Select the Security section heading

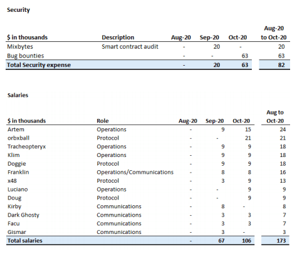(x=18, y=10)
